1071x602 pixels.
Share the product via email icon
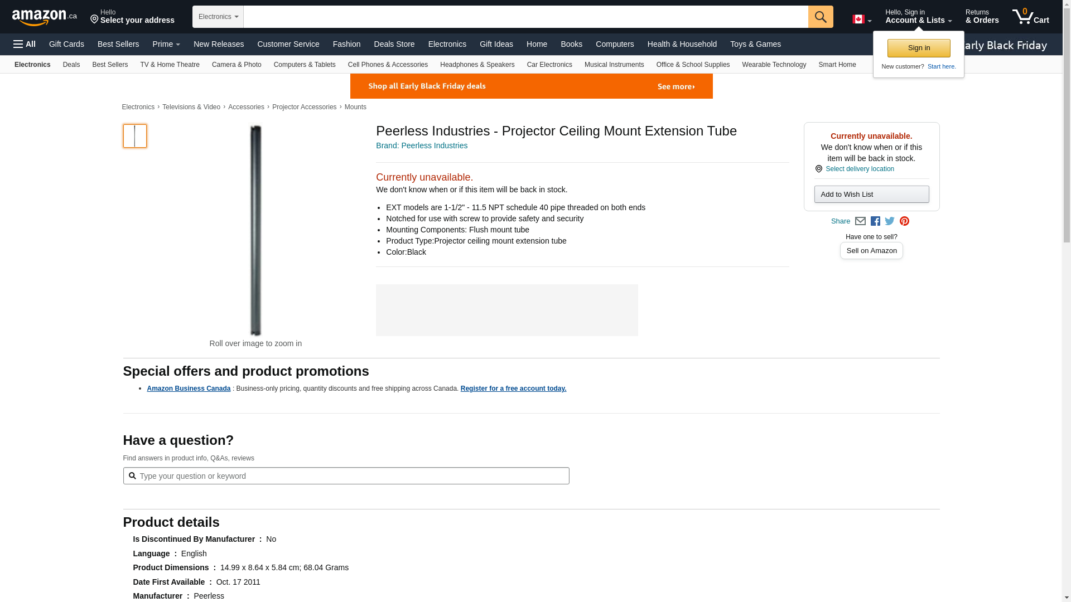(x=860, y=221)
